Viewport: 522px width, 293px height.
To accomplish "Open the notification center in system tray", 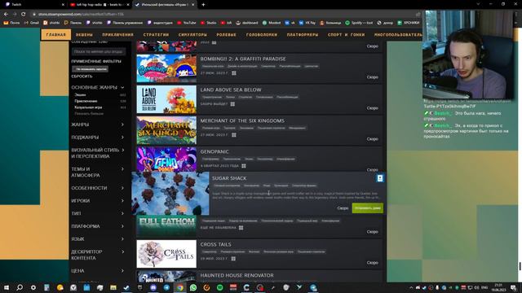I will [513, 287].
